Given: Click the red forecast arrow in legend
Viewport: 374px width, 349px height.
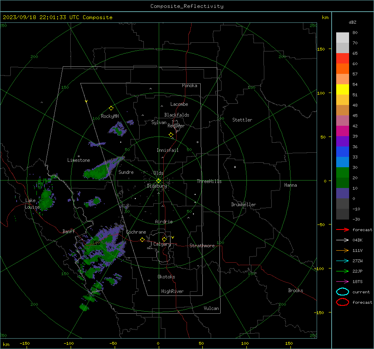Looking at the screenshot, I should pyautogui.click(x=342, y=229).
